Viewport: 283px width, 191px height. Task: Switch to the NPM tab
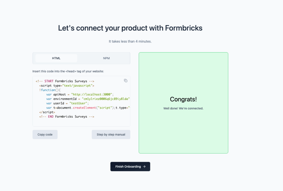coord(106,58)
